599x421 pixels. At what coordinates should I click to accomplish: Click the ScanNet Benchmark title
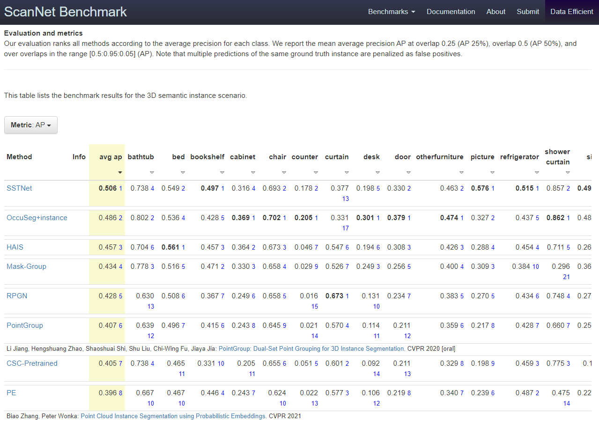66,12
